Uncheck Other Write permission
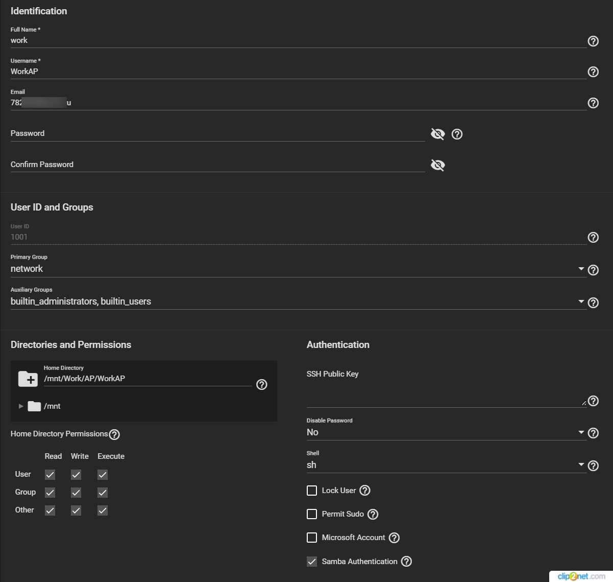 pyautogui.click(x=76, y=510)
